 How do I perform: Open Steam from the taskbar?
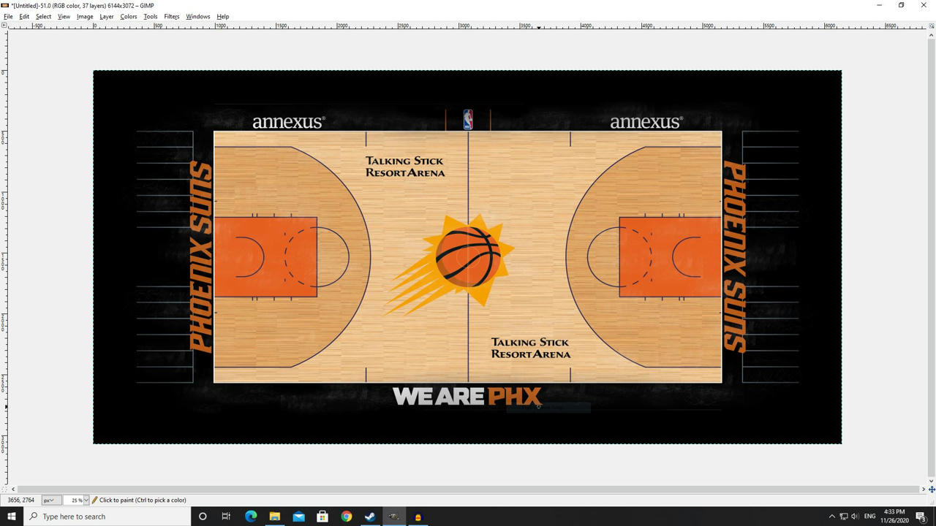tap(370, 517)
